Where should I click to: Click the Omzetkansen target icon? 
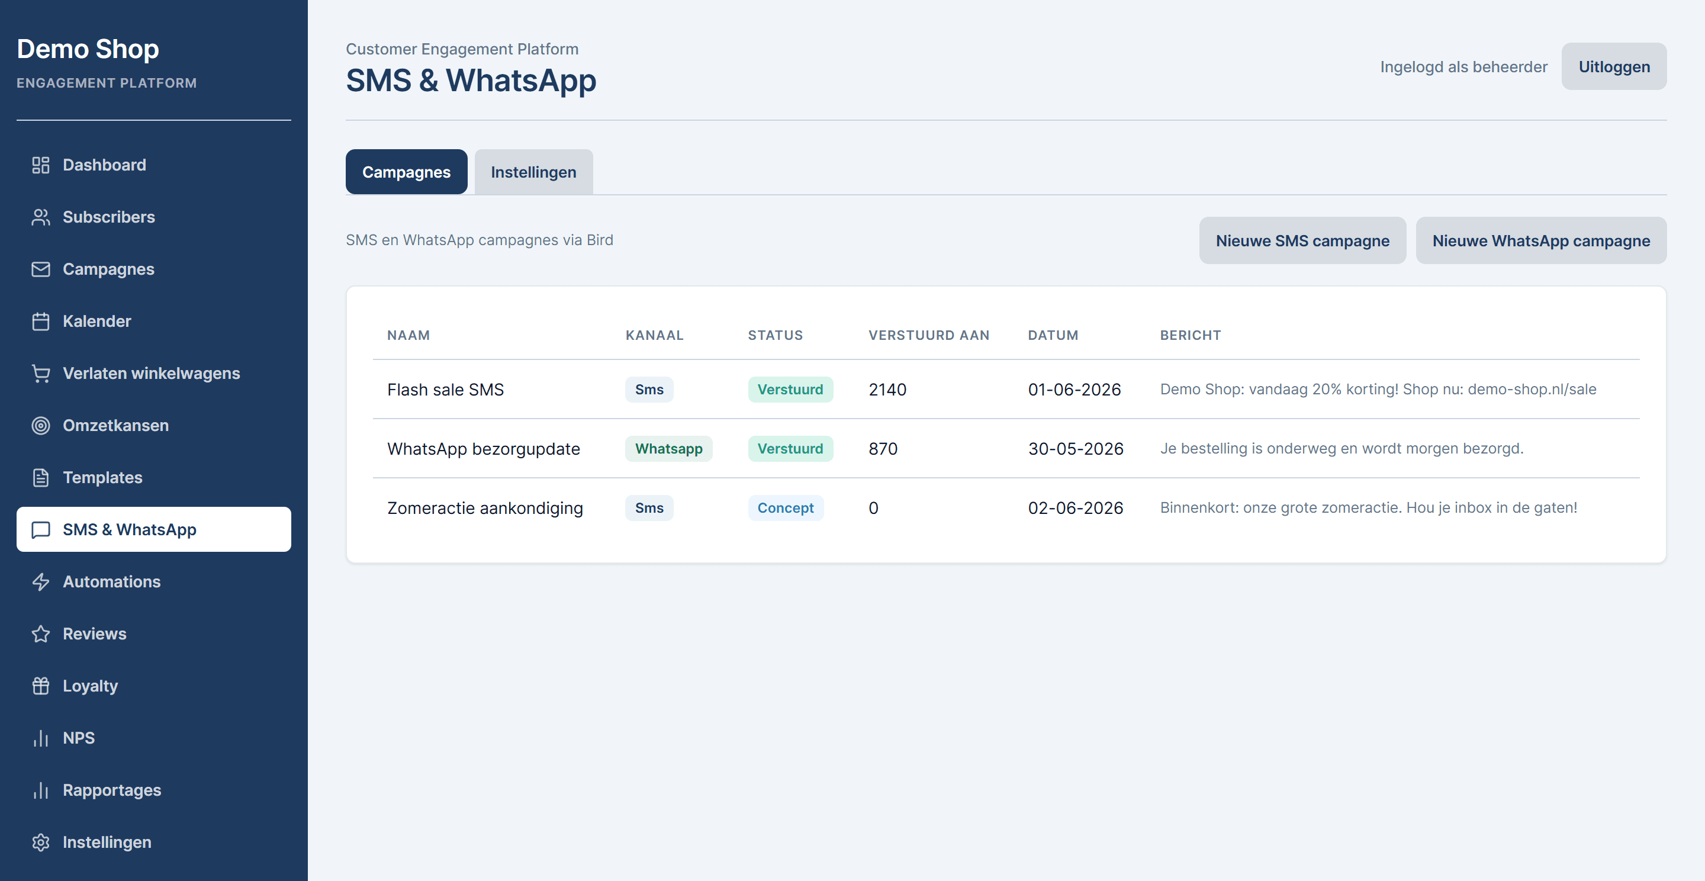click(40, 426)
